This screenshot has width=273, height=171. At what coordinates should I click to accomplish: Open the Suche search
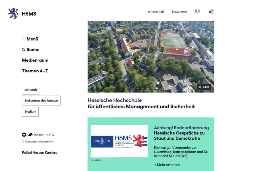coord(31,50)
